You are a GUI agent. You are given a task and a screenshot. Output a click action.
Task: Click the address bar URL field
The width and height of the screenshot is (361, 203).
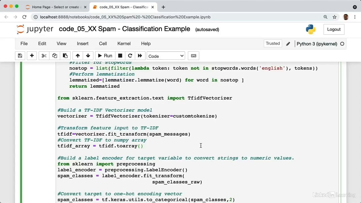[x=180, y=17]
